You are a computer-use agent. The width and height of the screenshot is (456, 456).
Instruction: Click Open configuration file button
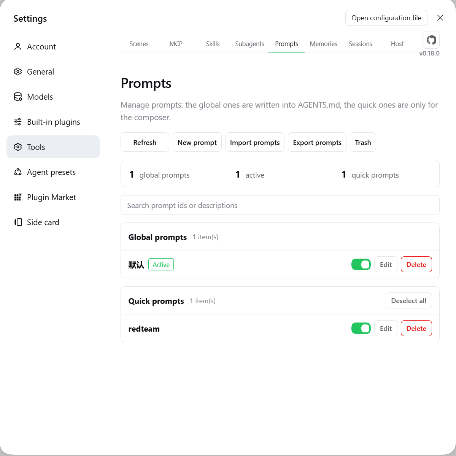click(386, 18)
